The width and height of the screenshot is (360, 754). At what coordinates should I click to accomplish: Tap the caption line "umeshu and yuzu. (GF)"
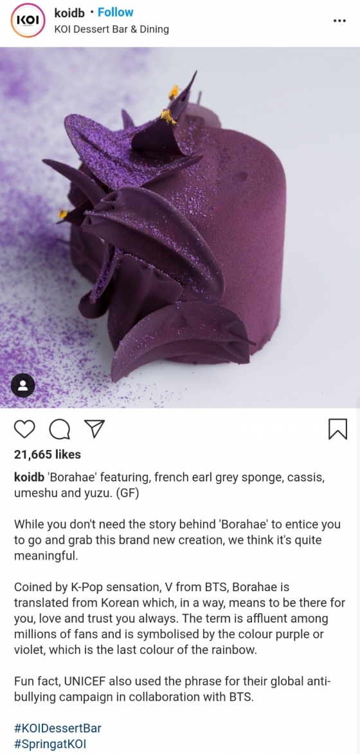(76, 494)
